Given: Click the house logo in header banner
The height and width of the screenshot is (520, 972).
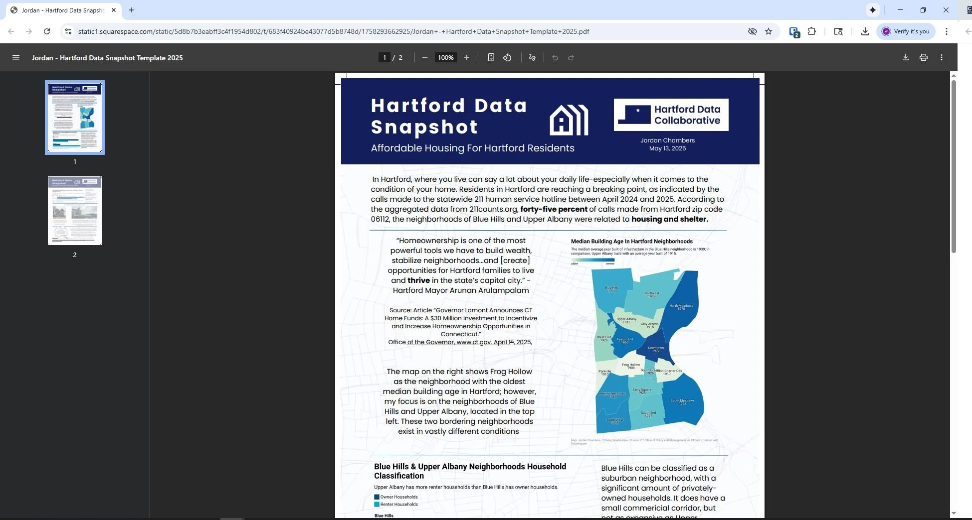Looking at the screenshot, I should click(569, 120).
